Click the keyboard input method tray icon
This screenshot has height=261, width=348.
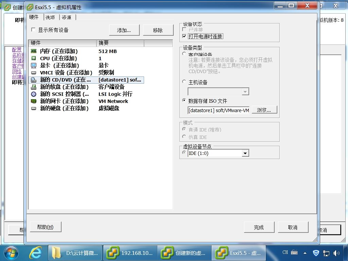point(294,253)
